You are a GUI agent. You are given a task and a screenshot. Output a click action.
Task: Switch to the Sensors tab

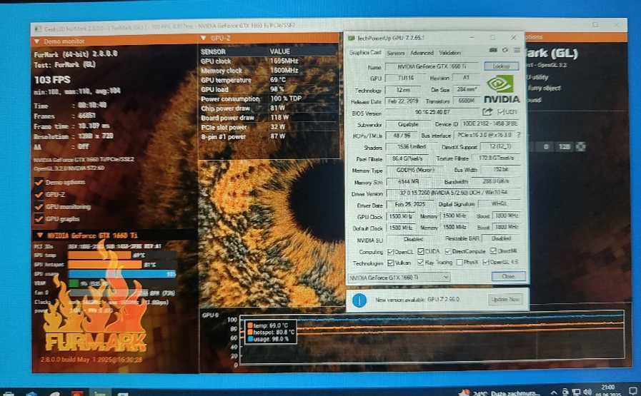tap(395, 53)
